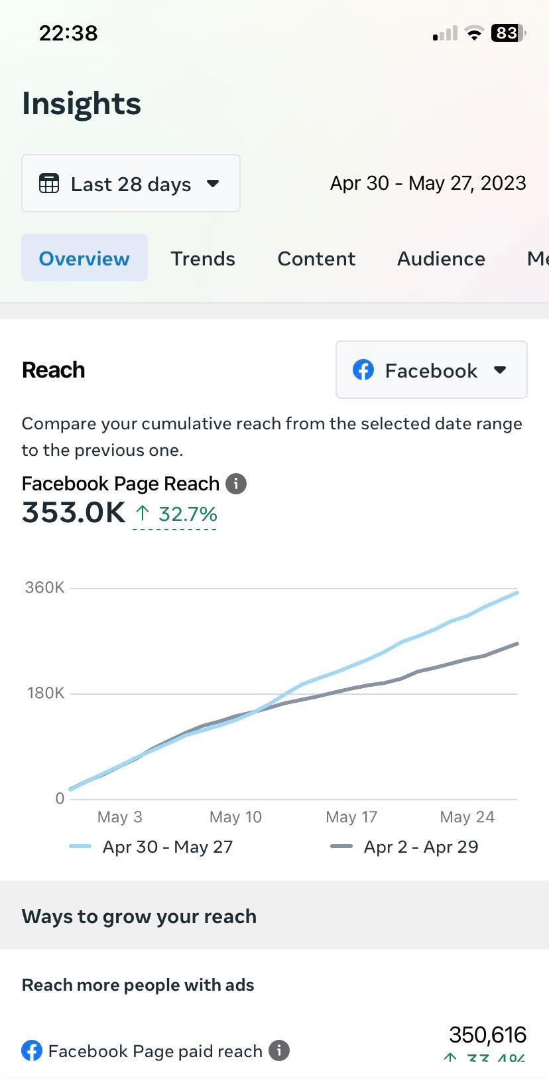Toggle Apr 30 - May 27 legend series

pos(167,847)
